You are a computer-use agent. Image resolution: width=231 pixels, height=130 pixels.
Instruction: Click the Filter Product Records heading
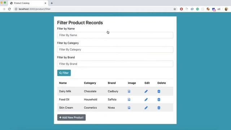(80, 22)
